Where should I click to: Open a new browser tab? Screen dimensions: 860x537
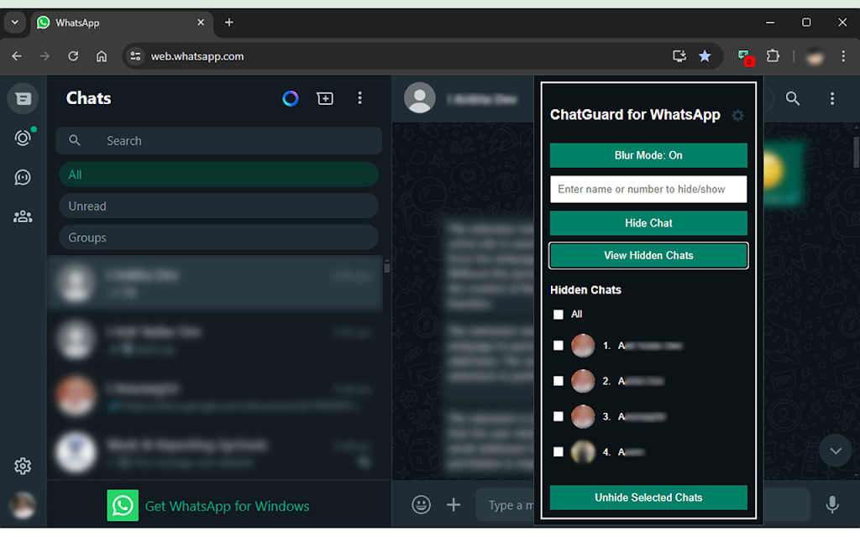[229, 23]
